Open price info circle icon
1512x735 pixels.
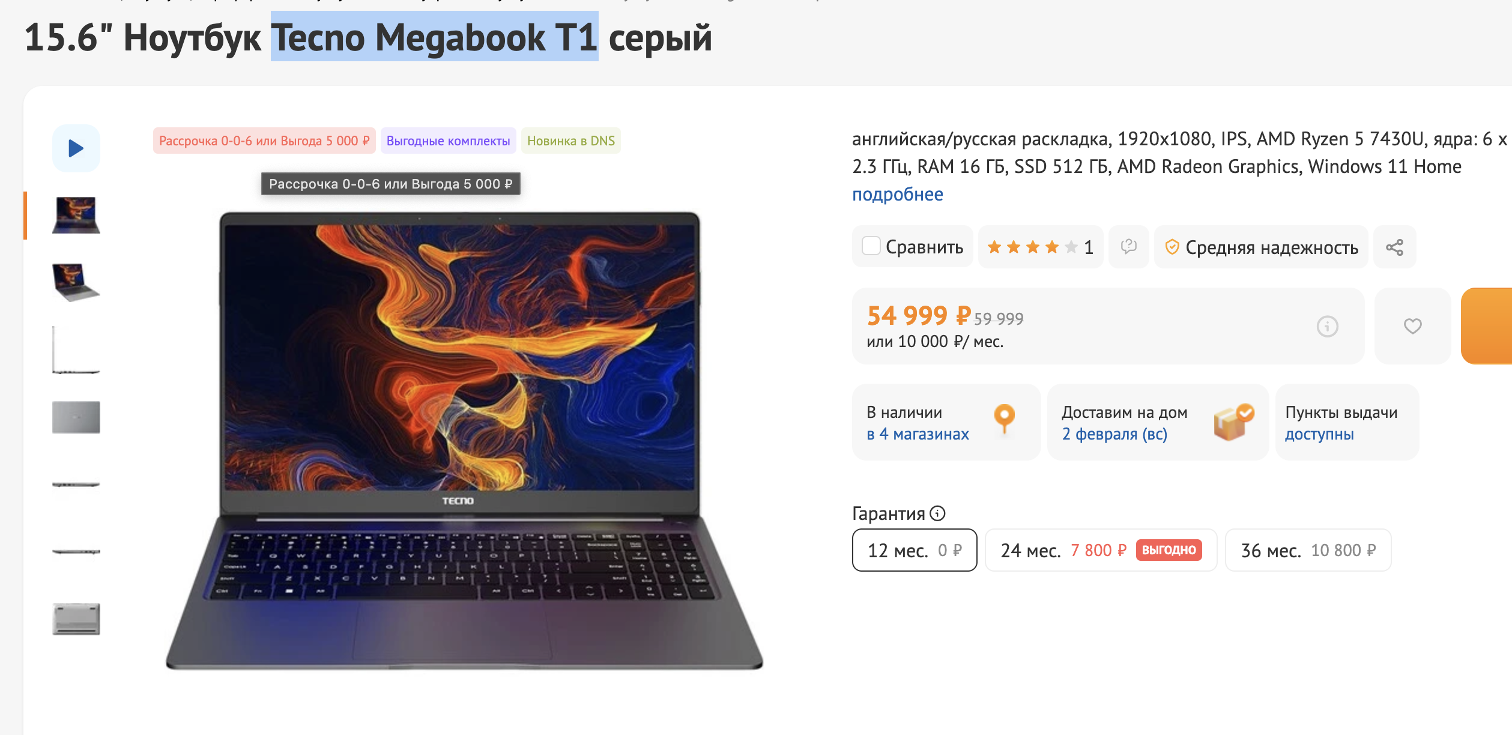point(1327,327)
